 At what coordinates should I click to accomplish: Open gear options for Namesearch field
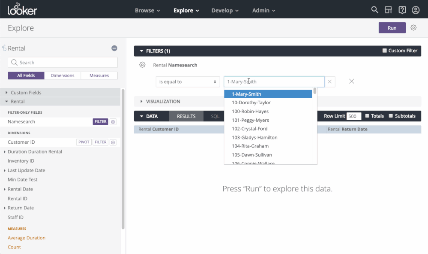click(113, 122)
